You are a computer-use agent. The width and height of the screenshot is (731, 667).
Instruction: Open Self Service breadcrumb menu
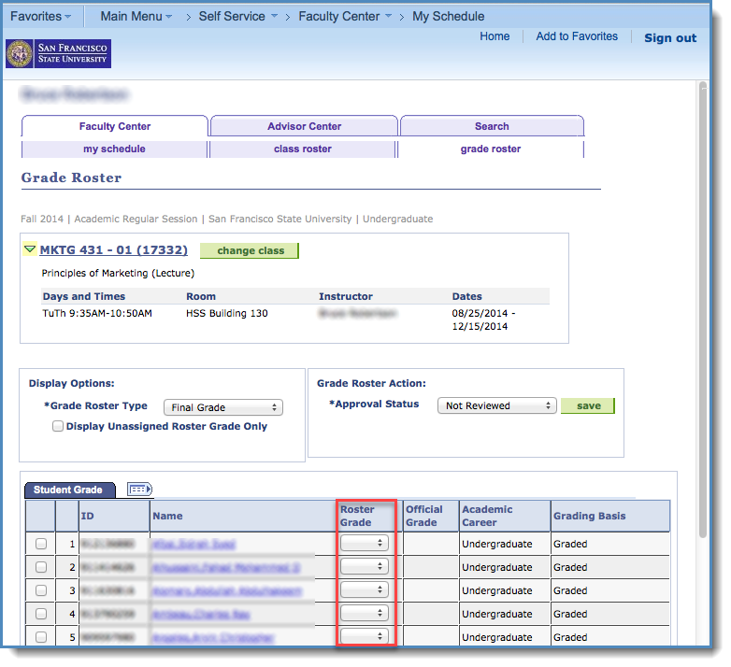click(x=237, y=16)
